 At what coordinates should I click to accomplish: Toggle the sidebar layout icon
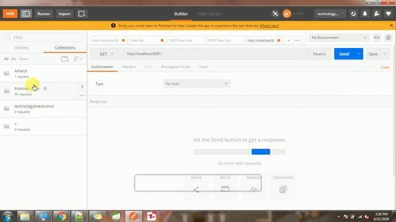click(x=26, y=14)
